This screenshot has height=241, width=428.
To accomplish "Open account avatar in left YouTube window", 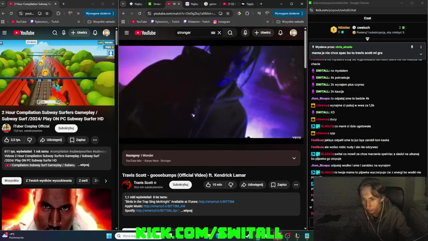I will click(106, 33).
